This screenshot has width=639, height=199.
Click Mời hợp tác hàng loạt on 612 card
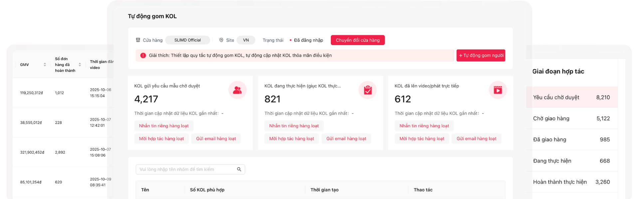tap(422, 139)
